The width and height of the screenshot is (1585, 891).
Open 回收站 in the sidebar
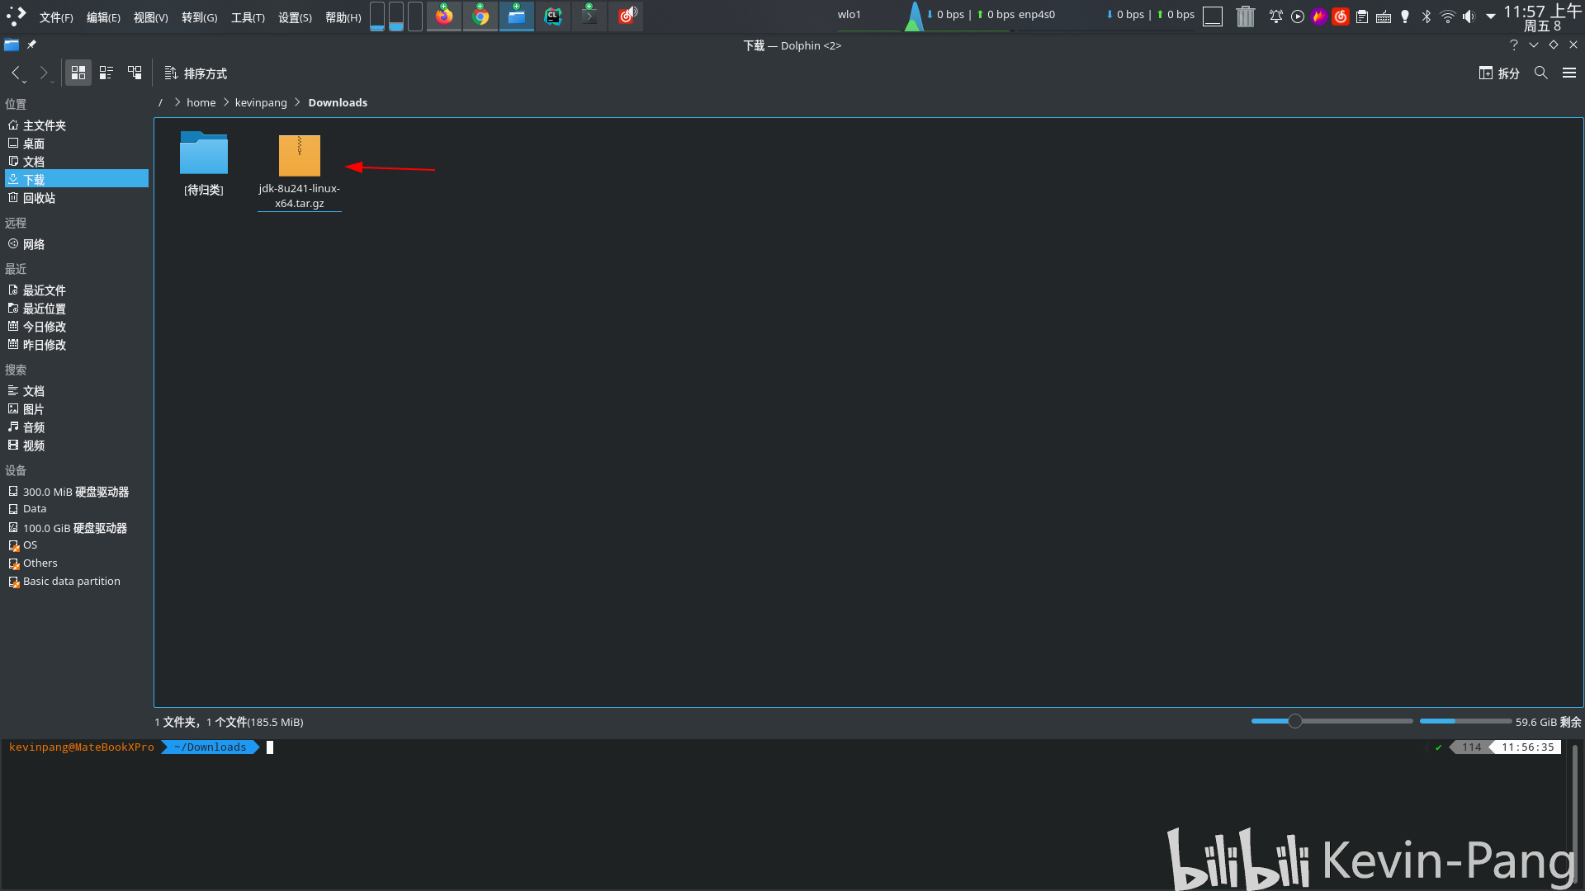click(37, 198)
